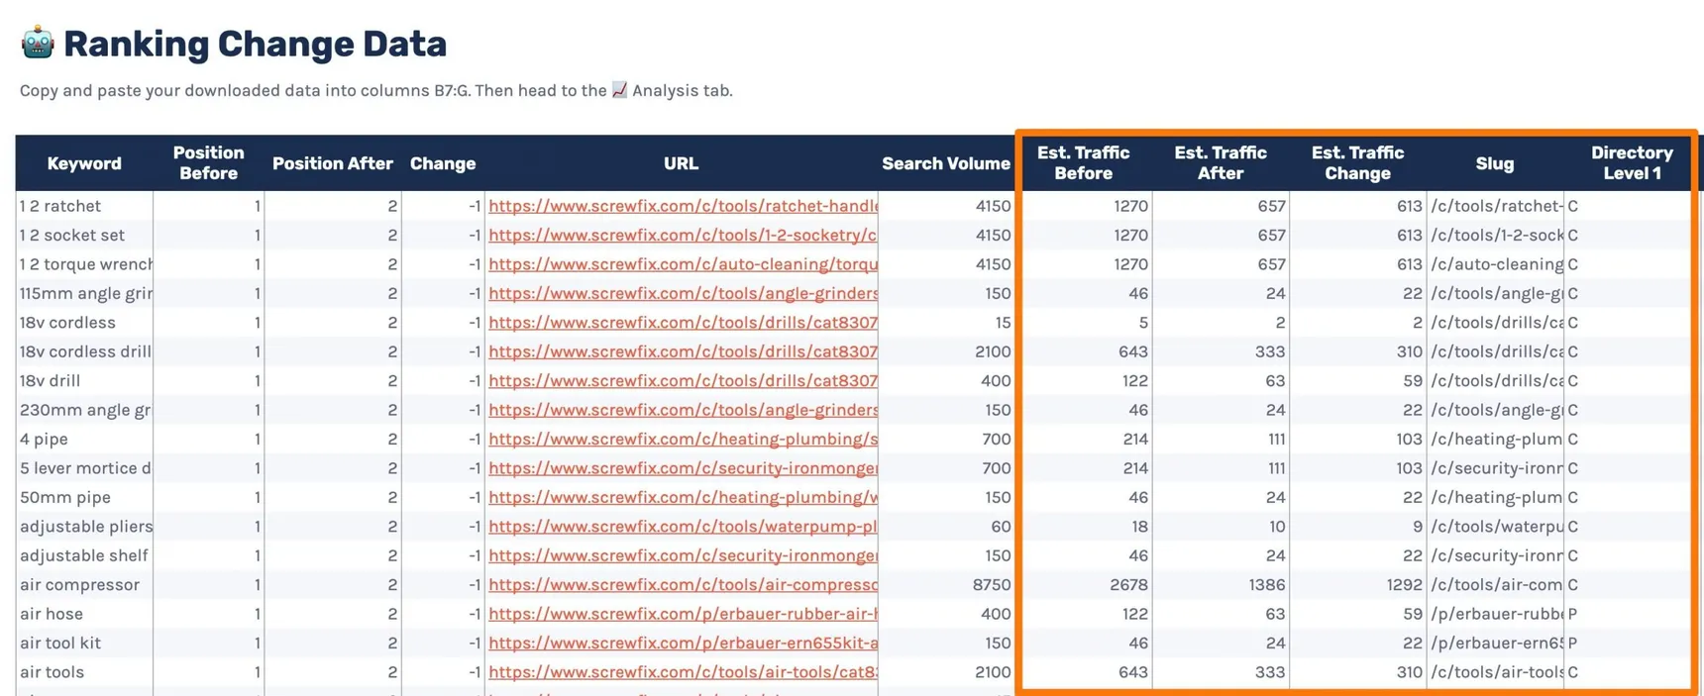Click the robot emoji icon beside title
Screen dimensions: 1704x696
(x=38, y=43)
